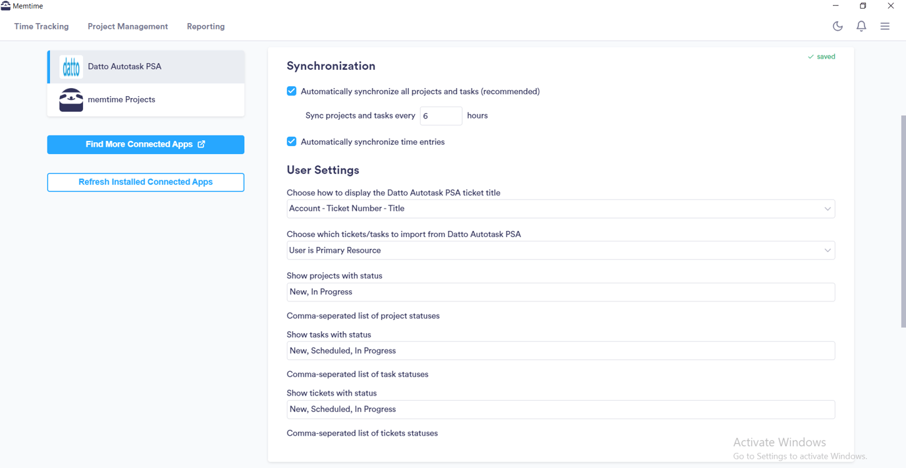Toggle dark mode using the moon icon

[838, 26]
